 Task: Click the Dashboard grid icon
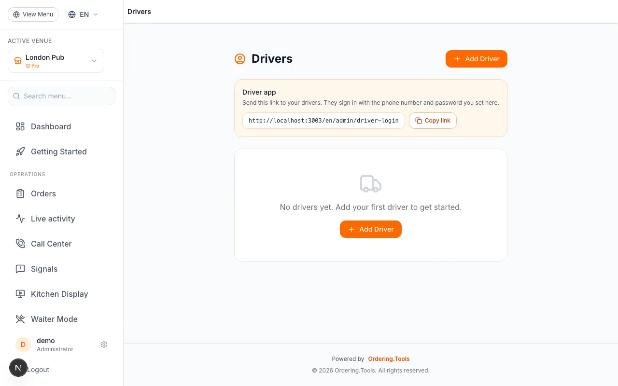(x=20, y=126)
